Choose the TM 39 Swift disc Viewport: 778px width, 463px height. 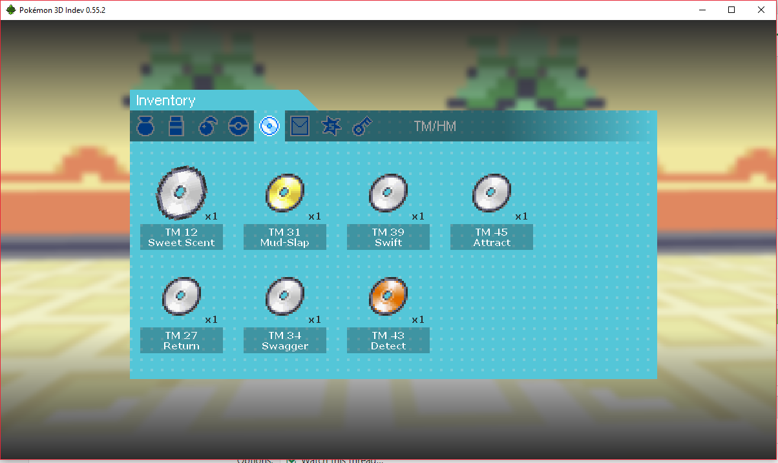pyautogui.click(x=388, y=192)
